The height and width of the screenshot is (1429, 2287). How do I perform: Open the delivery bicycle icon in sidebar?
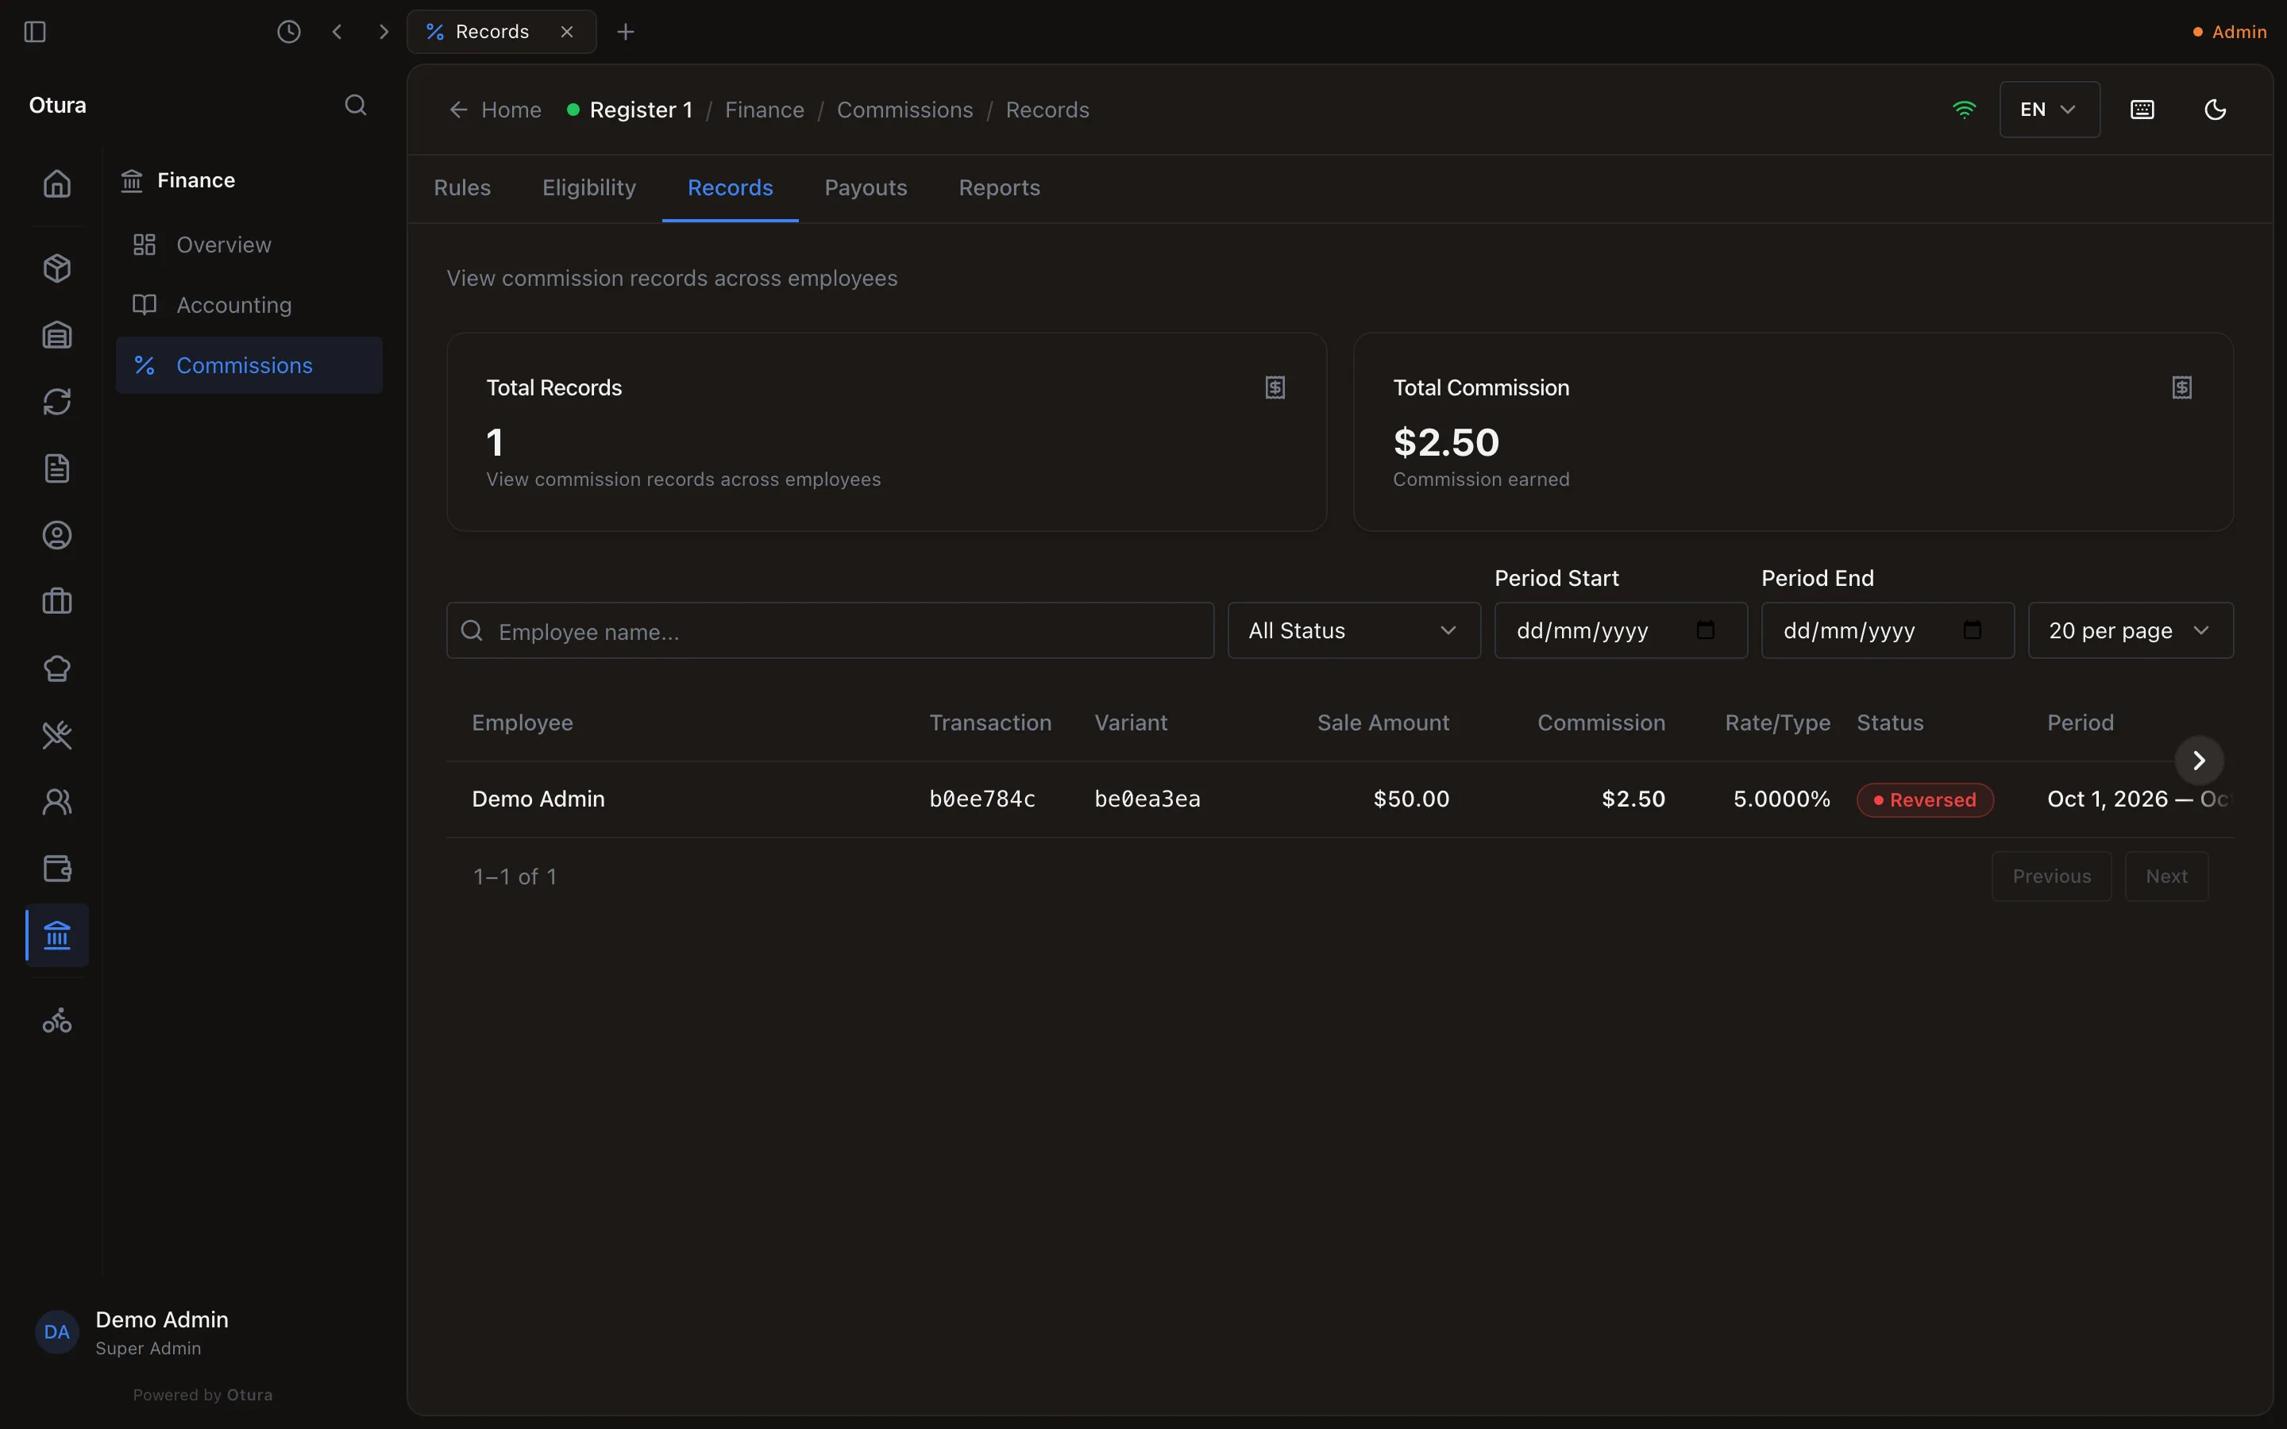[58, 1021]
